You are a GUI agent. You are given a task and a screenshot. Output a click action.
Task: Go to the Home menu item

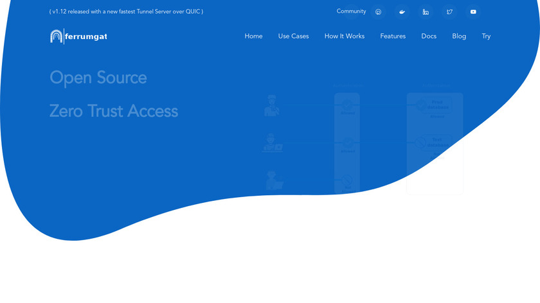[x=253, y=36]
